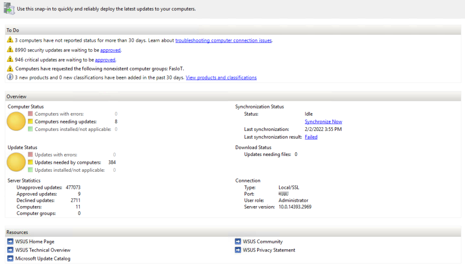Open Failed synchronization result link
This screenshot has height=278, width=465.
(x=311, y=137)
